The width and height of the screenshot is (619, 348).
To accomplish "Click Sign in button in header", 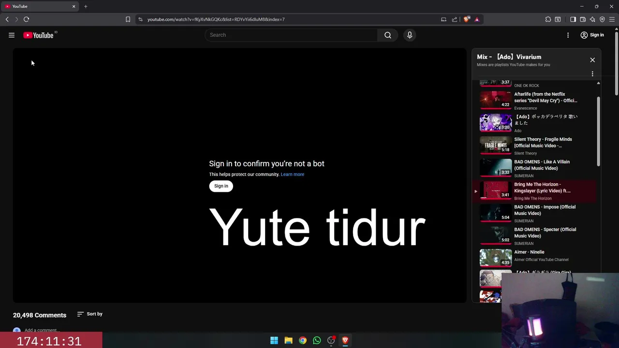I will click(592, 35).
